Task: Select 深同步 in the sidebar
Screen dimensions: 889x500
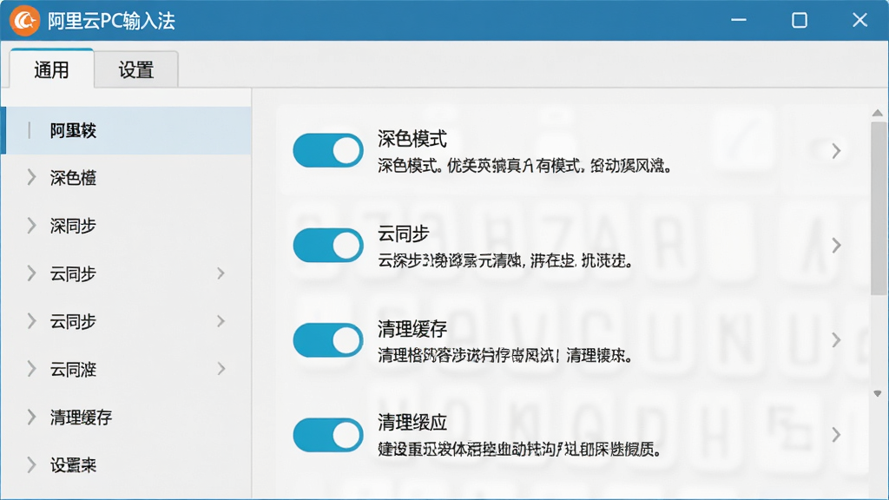Action: [x=73, y=226]
